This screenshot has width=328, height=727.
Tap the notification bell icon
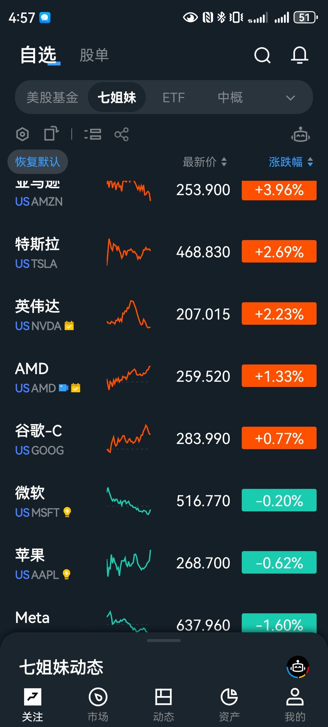299,55
